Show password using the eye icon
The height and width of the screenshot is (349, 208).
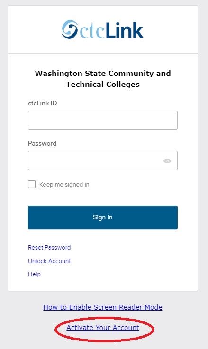click(x=167, y=160)
